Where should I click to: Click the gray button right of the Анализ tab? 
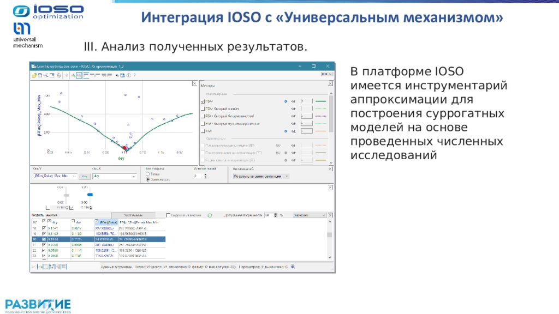pos(133,215)
